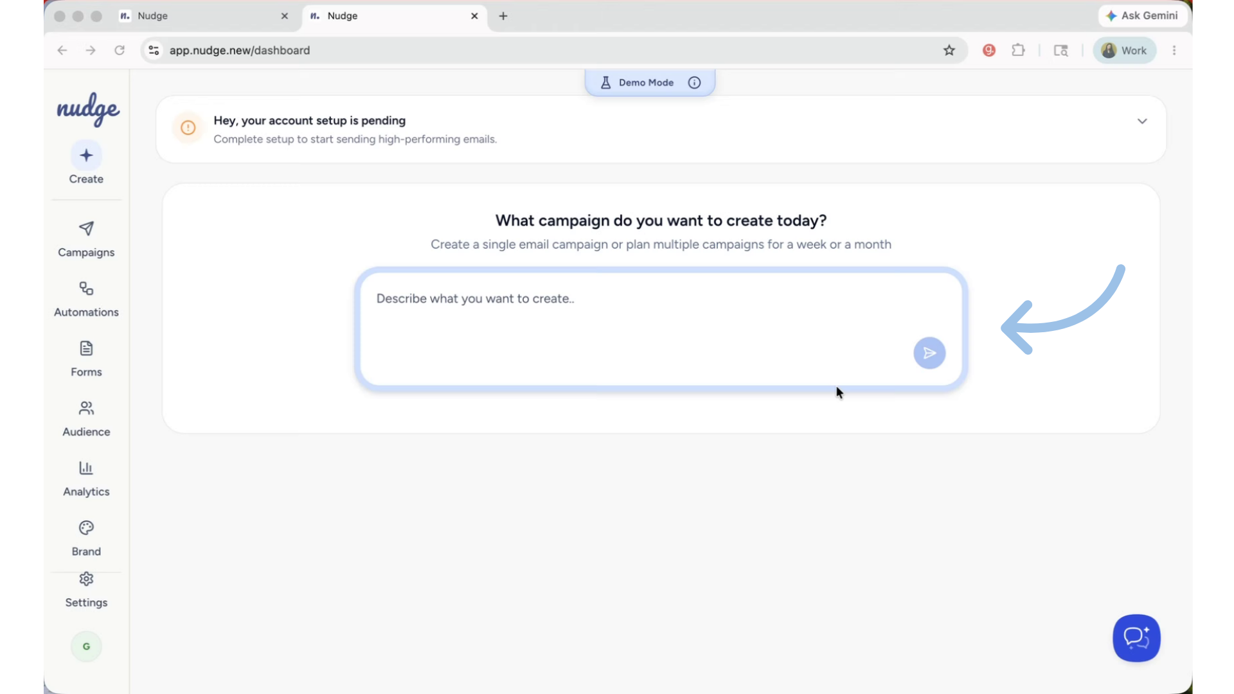1234x694 pixels.
Task: Click 'Hey, your account setup is pending' text
Action: 310,121
